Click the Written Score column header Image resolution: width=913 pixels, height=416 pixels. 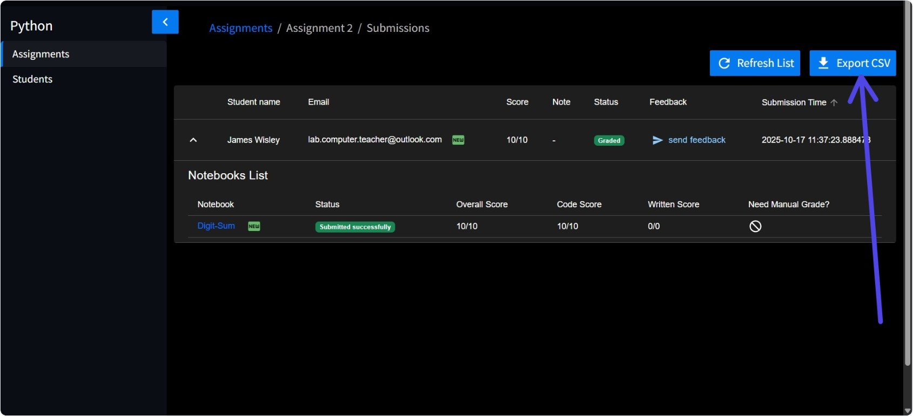[674, 204]
